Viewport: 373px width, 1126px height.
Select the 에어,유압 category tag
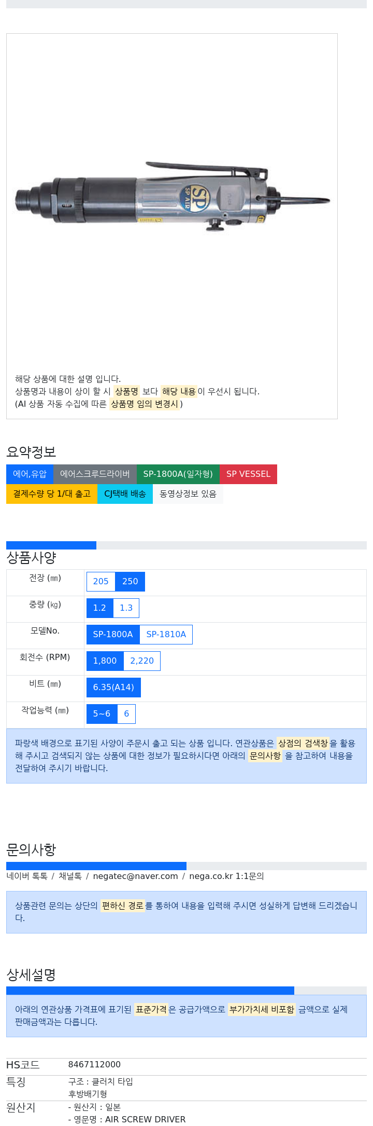point(30,474)
